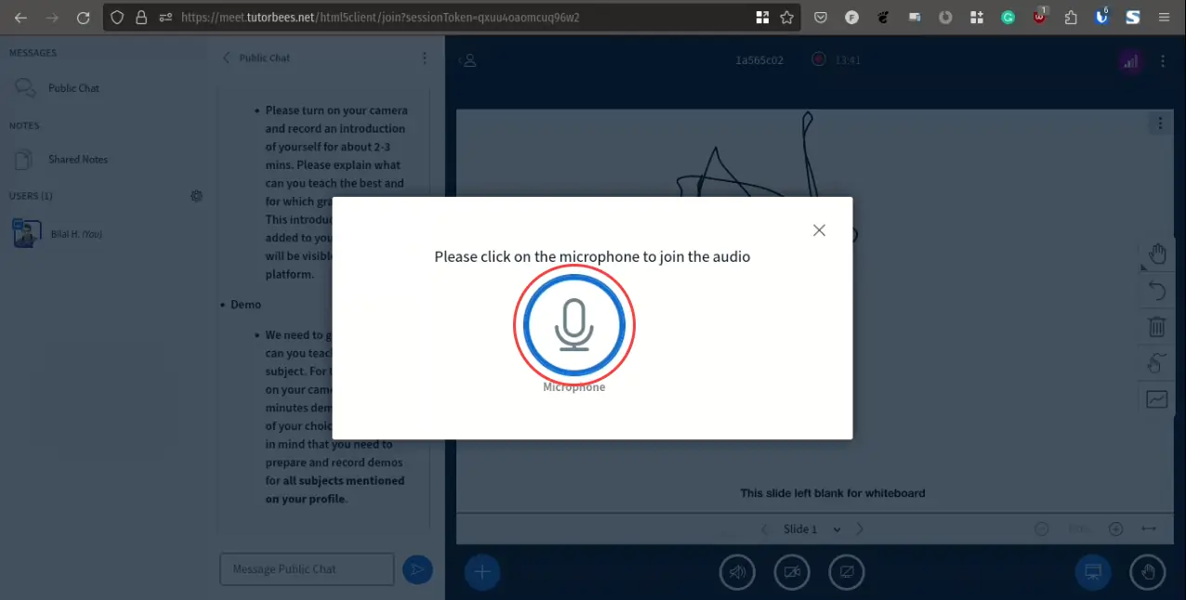
Task: Open the blue plus actions menu
Action: (481, 572)
